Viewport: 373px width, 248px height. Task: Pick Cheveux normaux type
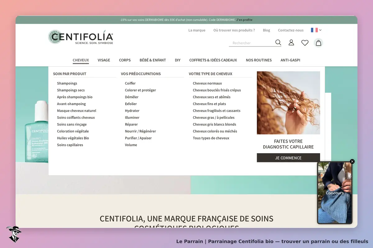tap(207, 83)
